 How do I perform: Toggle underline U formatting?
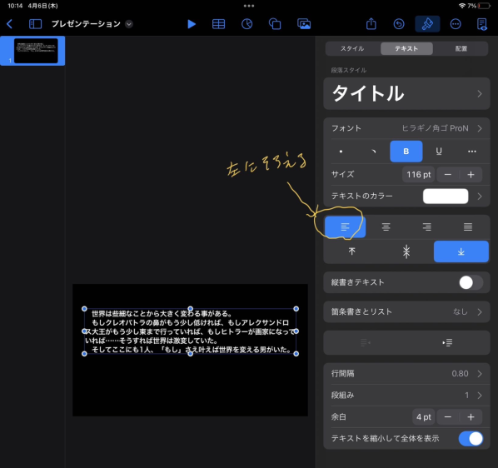tap(439, 152)
